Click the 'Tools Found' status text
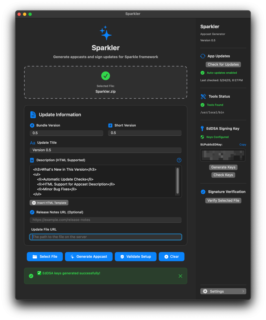 tap(215, 105)
